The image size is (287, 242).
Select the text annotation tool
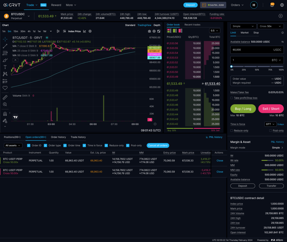tap(5, 67)
